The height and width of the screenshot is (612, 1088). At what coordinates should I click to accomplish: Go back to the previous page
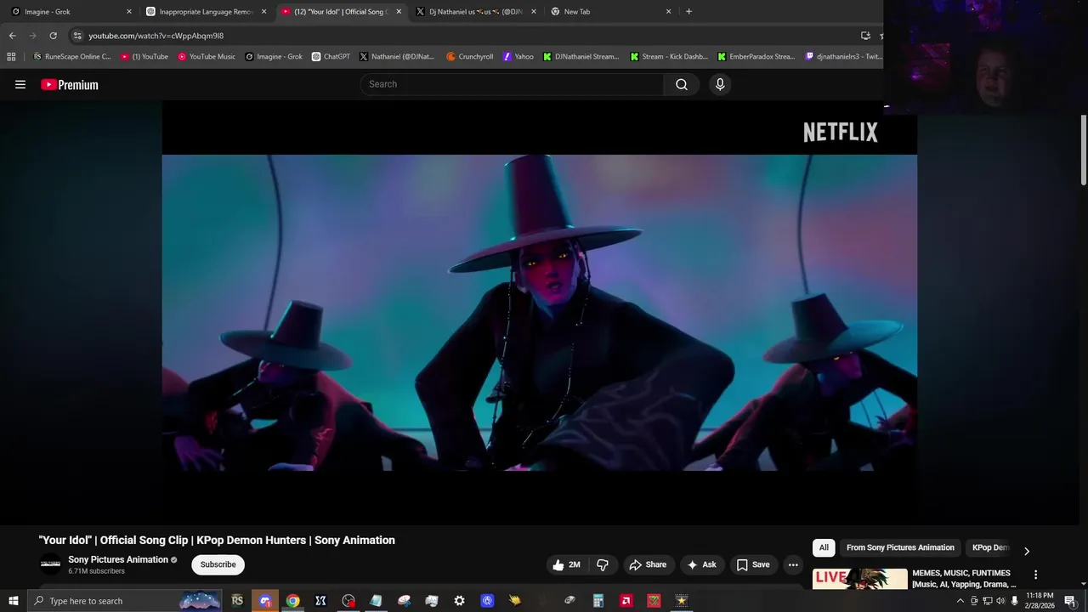(x=12, y=36)
